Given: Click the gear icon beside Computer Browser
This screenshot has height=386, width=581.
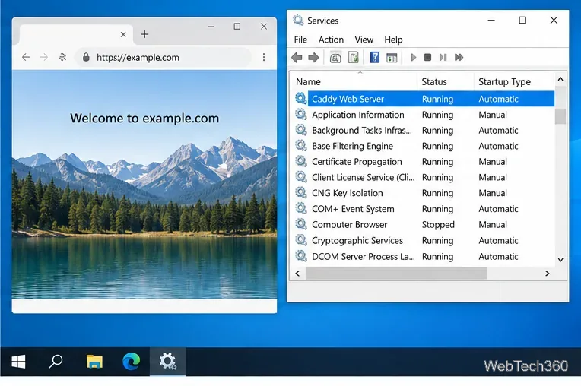Looking at the screenshot, I should pos(301,224).
